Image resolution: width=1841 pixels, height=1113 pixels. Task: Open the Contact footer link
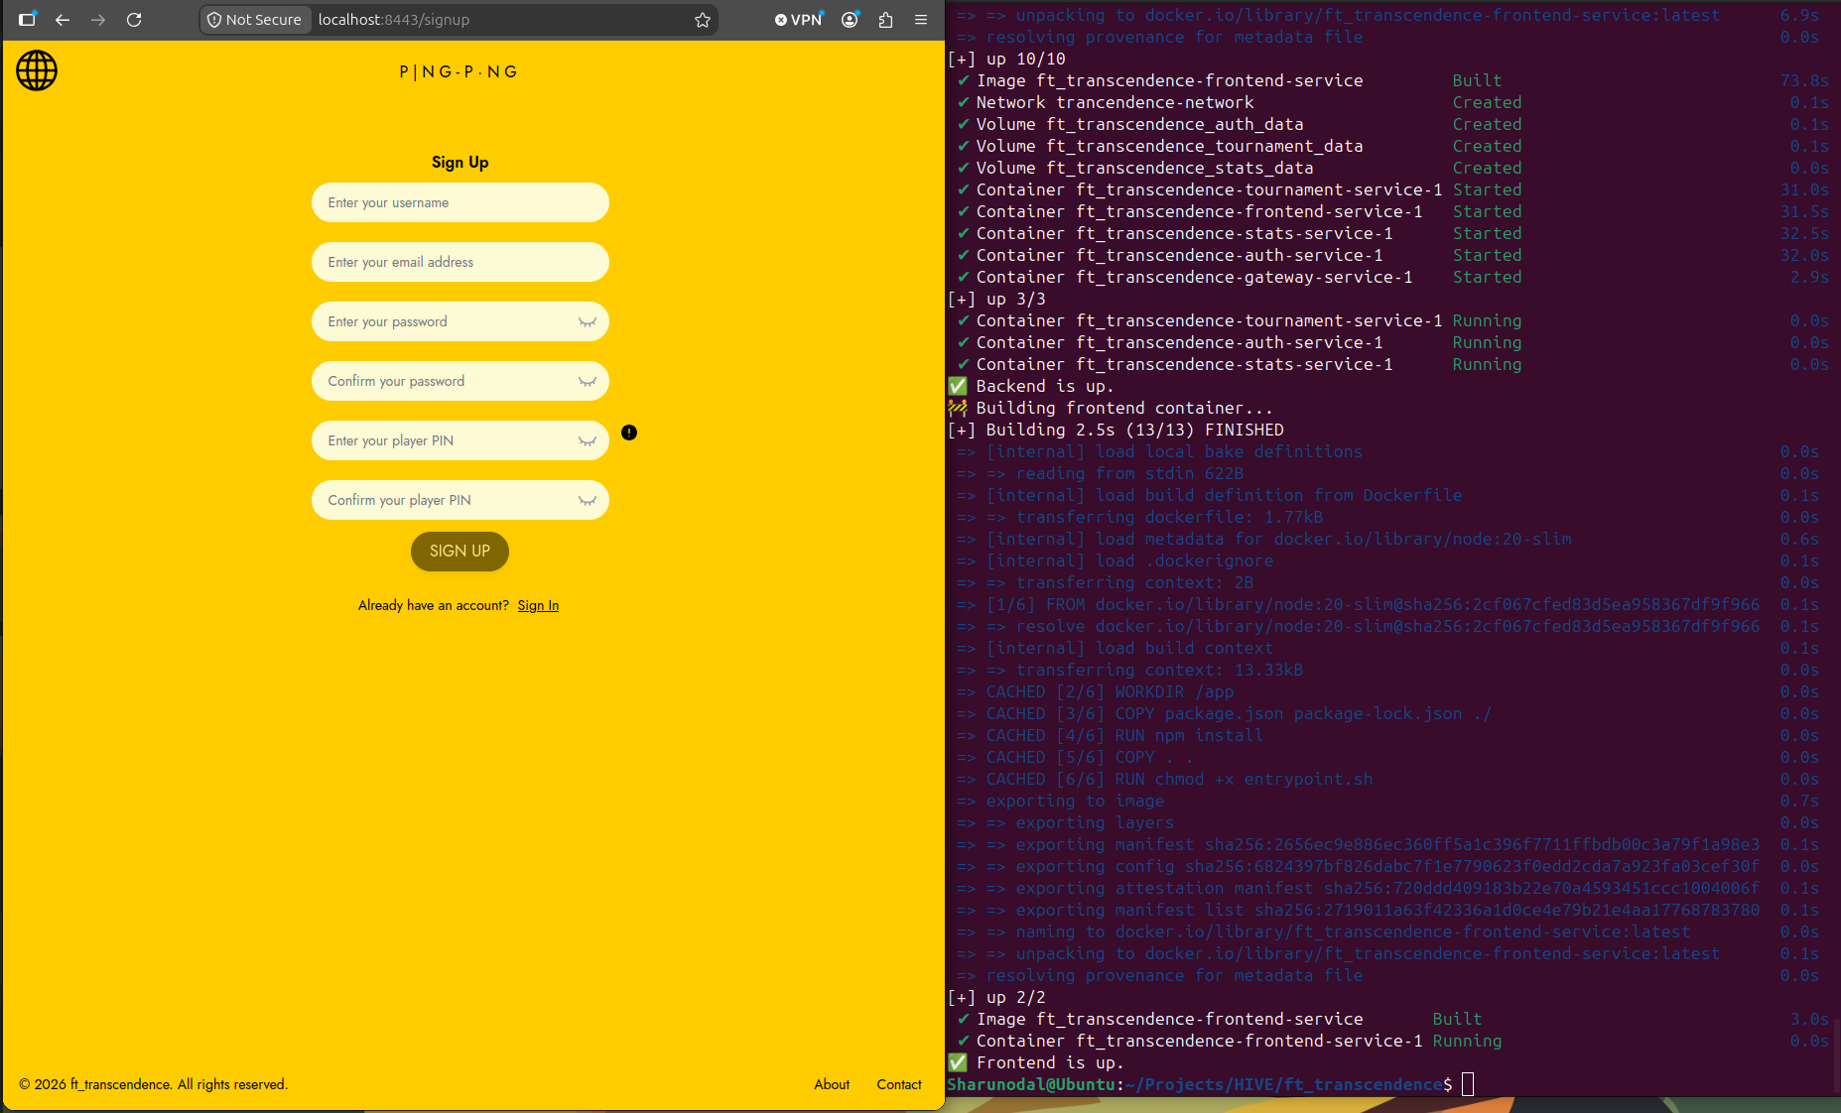point(899,1084)
